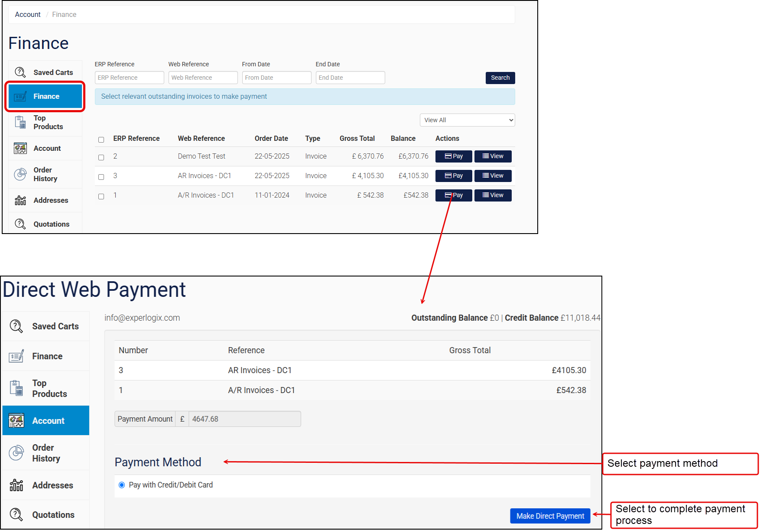The width and height of the screenshot is (760, 530).
Task: Select the Account chart icon in sidebar
Action: (20, 148)
